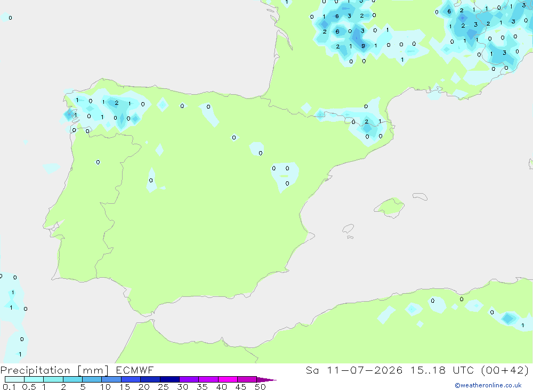Screen dimensions: 533x390
Task: Click the 1–2 mm legend color box
Action: point(53,379)
